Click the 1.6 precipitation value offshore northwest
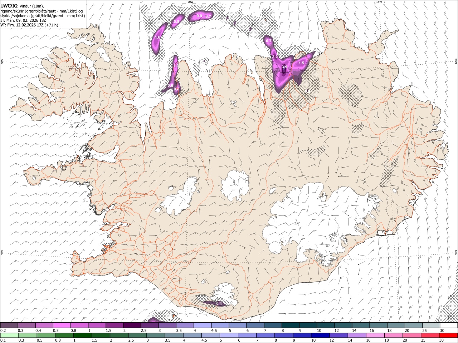The width and height of the screenshot is (458, 343). click(157, 37)
